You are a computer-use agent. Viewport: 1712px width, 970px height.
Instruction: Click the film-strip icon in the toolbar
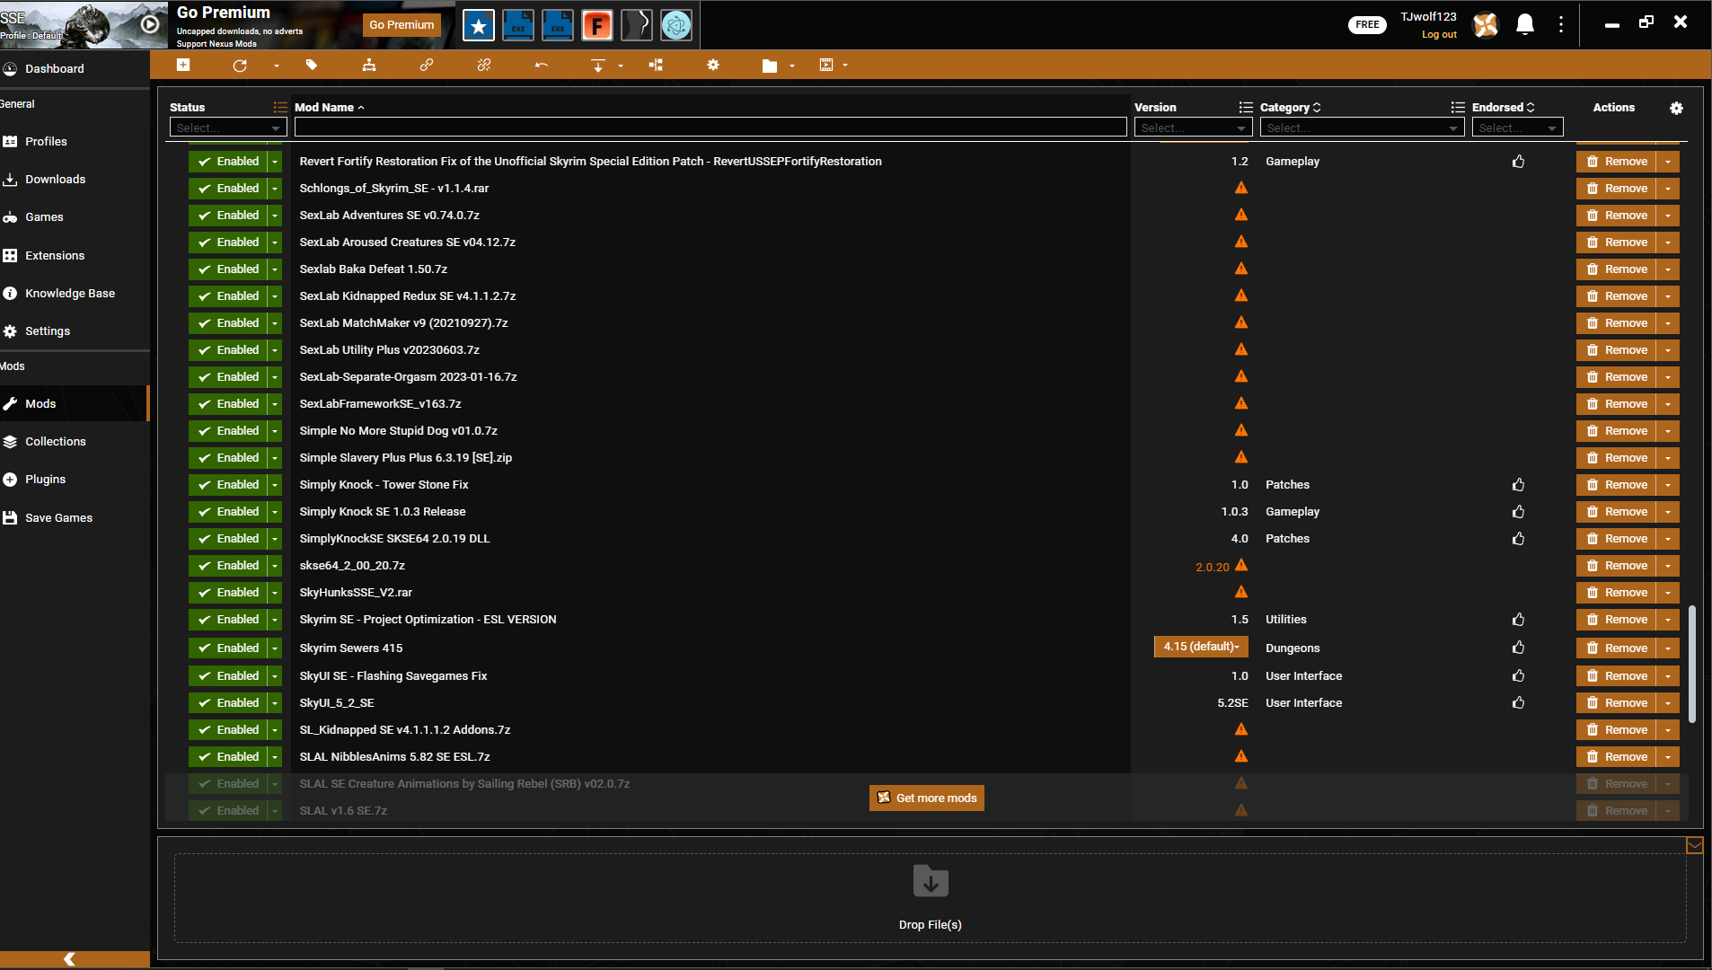(x=826, y=65)
